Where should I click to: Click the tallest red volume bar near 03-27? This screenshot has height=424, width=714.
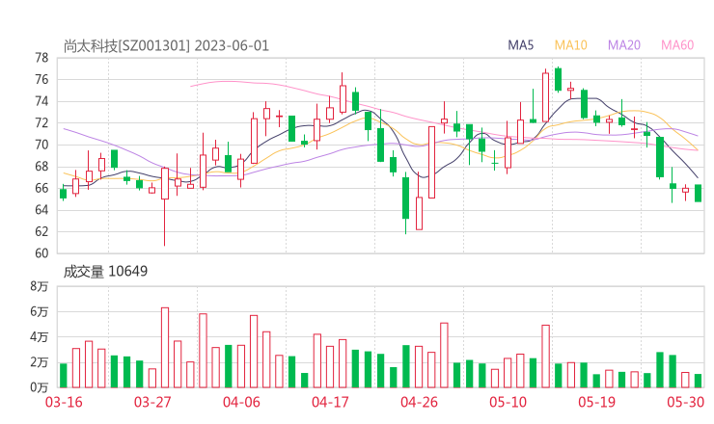coord(165,348)
